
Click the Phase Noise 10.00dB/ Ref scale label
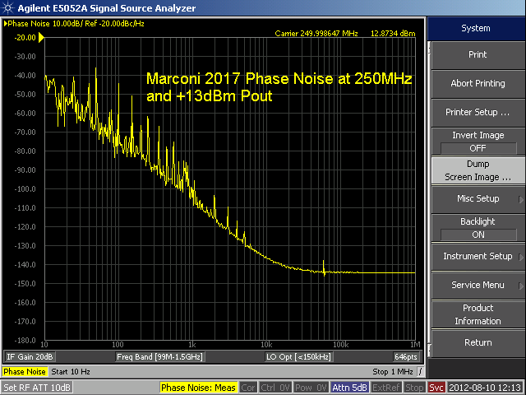pos(76,24)
